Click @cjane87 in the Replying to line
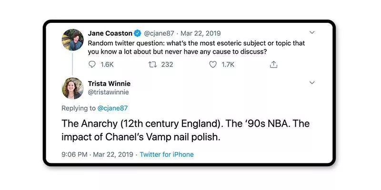 (112, 108)
